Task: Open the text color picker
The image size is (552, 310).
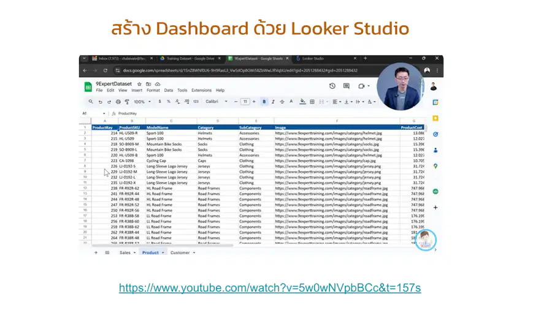Action: [291, 102]
